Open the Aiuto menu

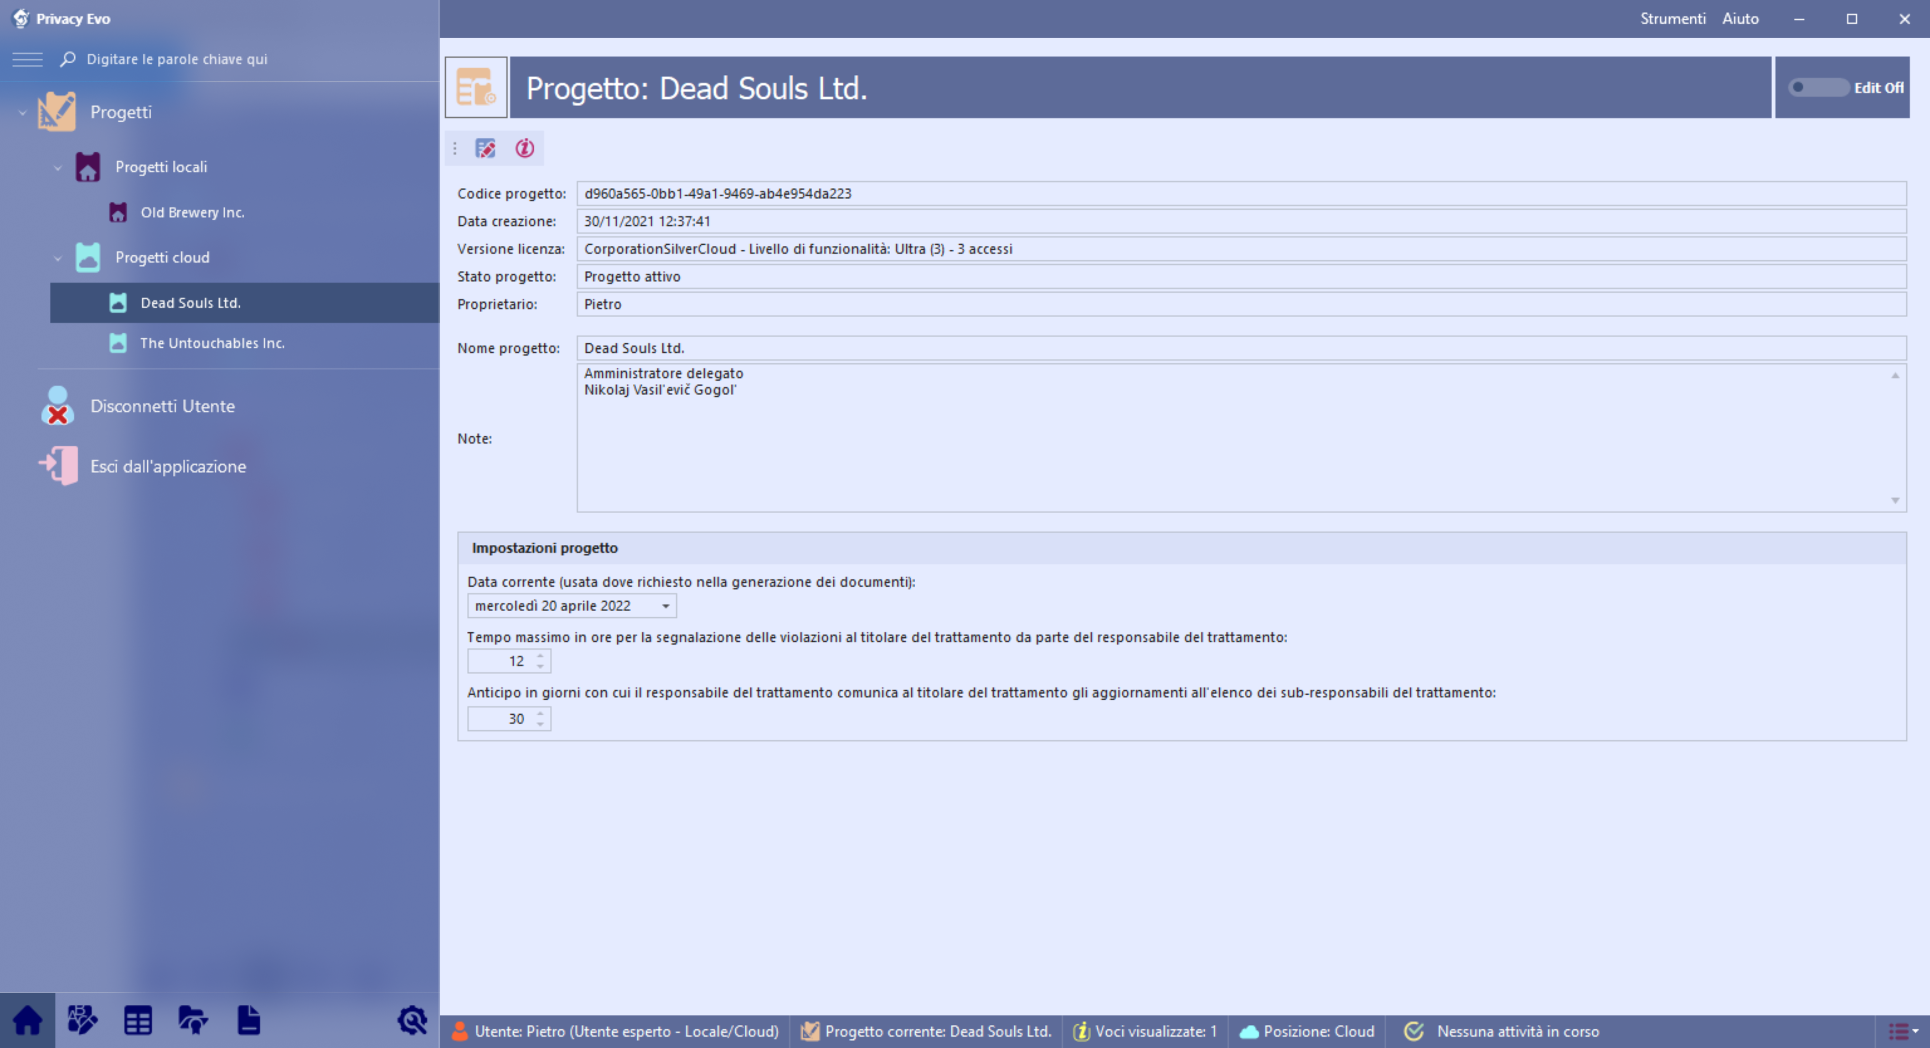pos(1740,19)
